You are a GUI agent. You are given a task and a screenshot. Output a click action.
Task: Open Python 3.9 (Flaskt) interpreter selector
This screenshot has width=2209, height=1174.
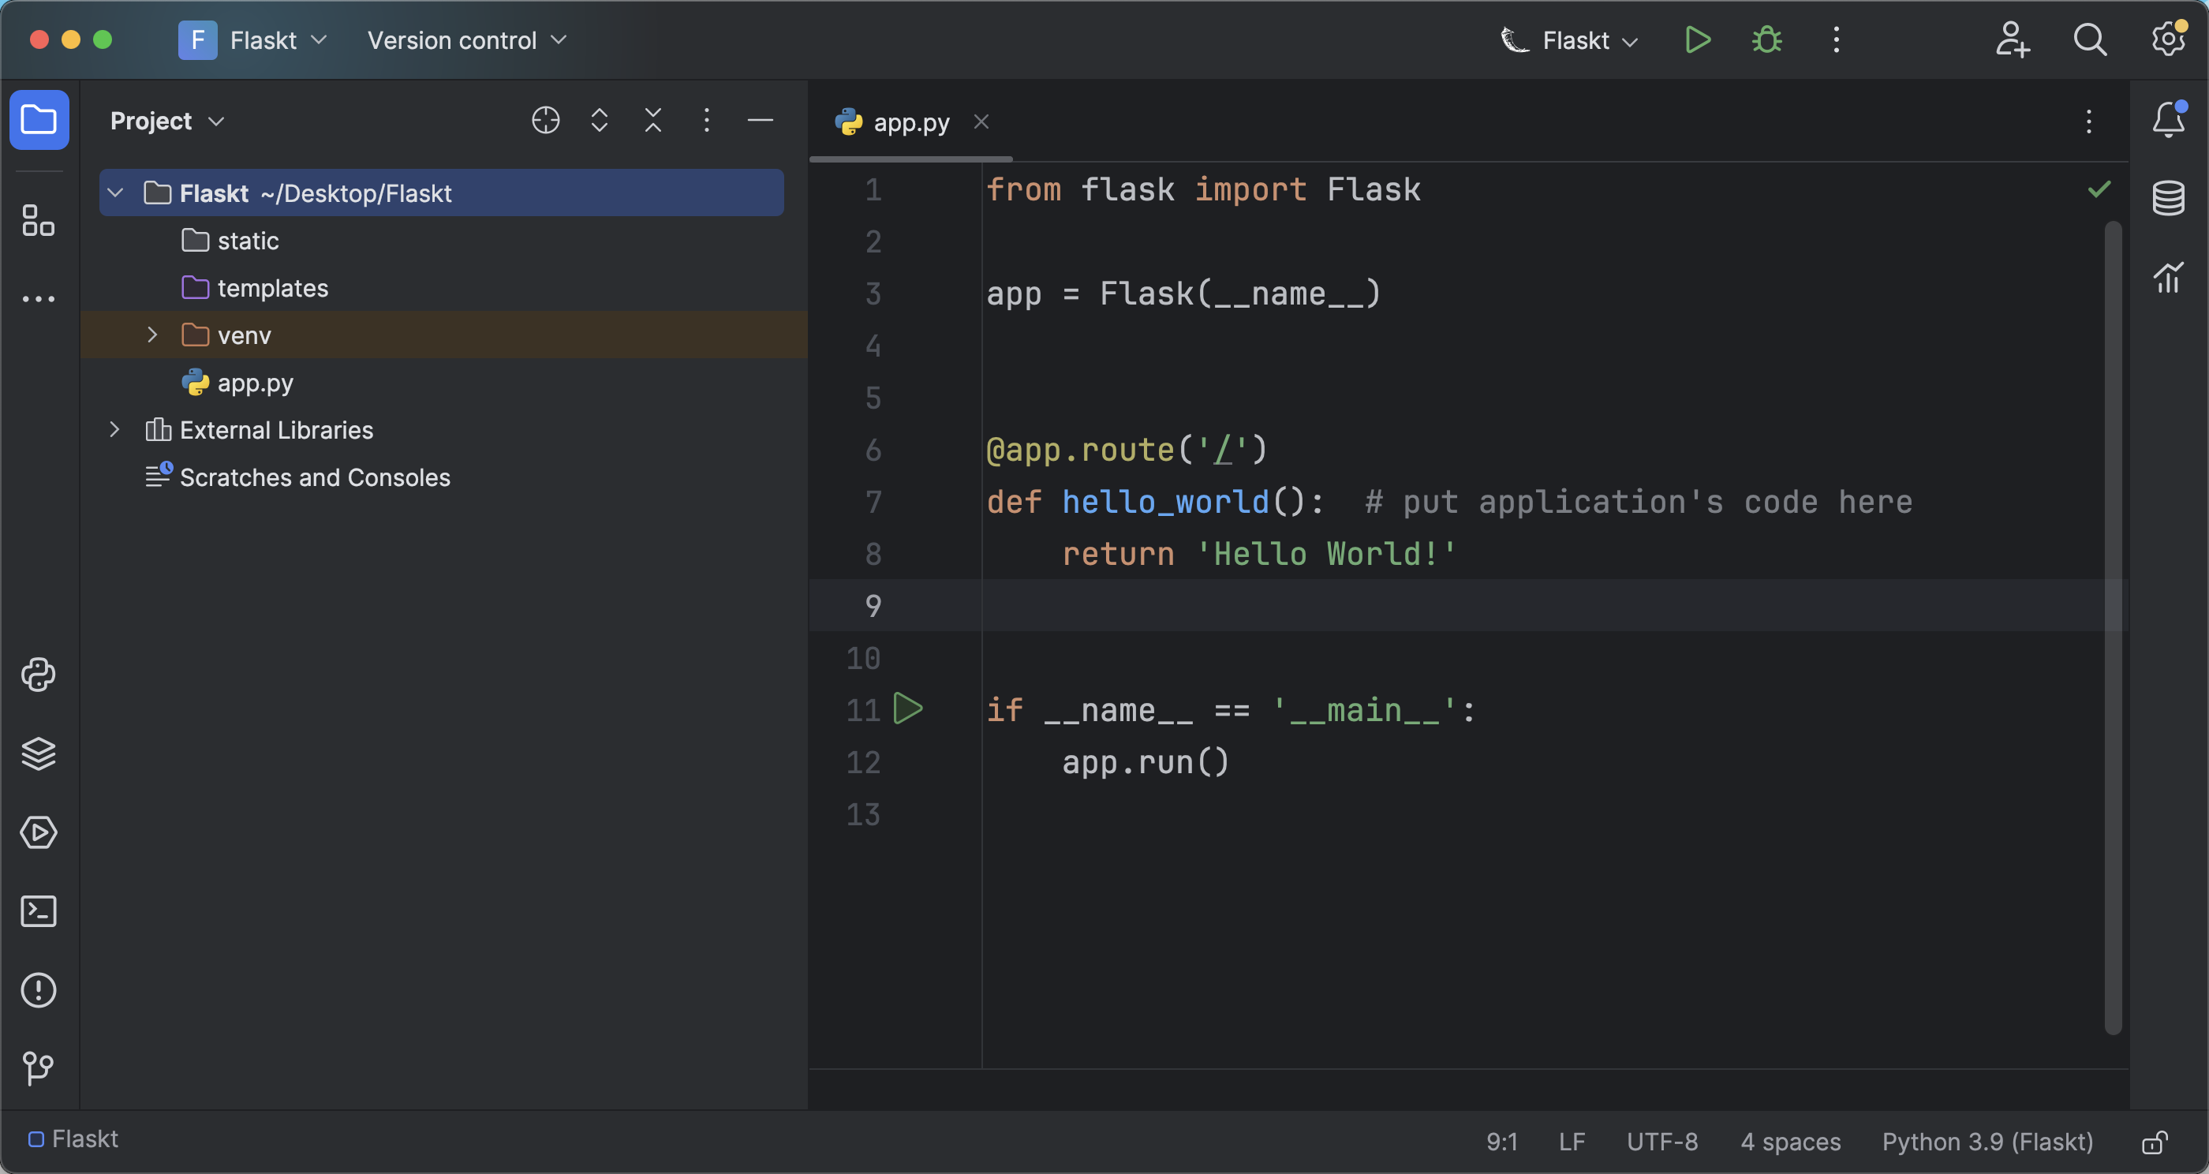tap(1987, 1142)
